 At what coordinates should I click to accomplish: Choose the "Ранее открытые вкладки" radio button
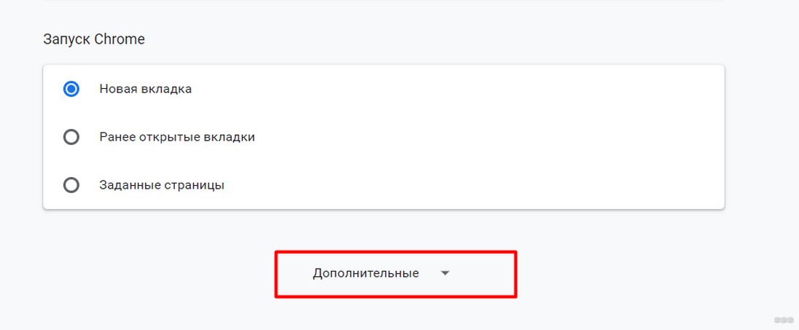(71, 137)
